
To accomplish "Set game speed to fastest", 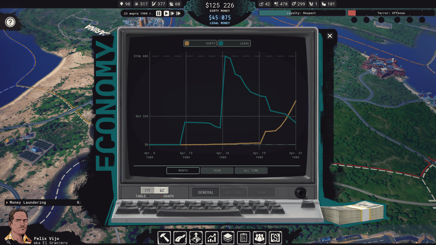I will (178, 13).
